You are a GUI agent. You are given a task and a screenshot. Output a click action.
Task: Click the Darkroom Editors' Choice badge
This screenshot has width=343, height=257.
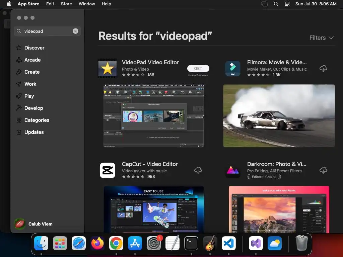click(x=264, y=177)
